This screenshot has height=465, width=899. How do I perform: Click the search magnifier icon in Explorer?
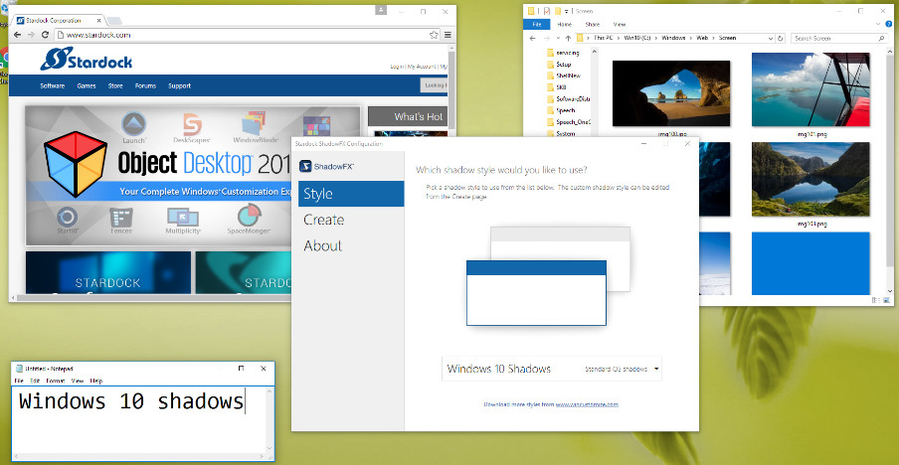point(882,39)
